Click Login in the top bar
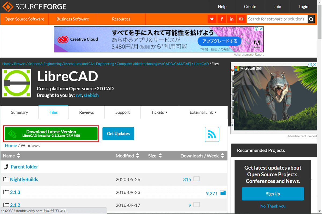 click(303, 7)
